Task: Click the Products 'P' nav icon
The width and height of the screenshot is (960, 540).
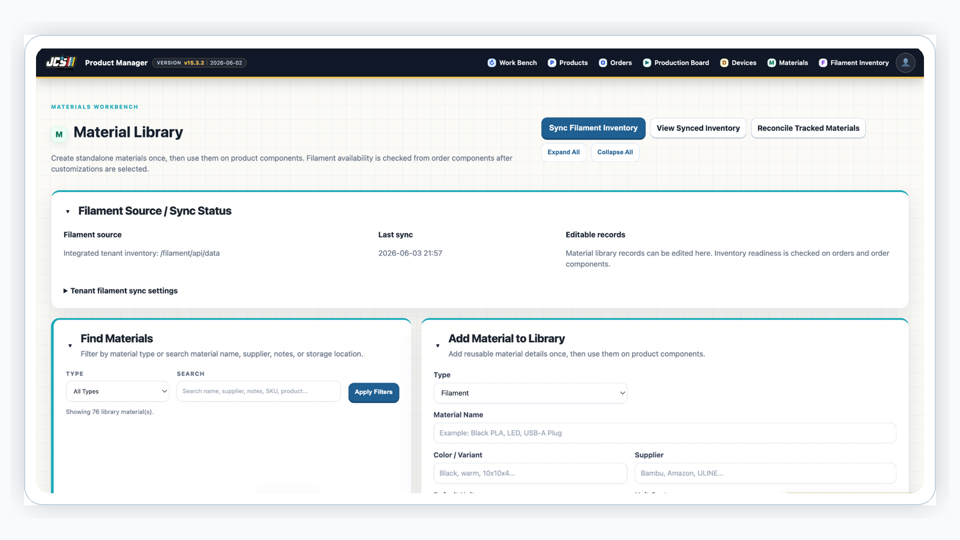Action: (x=552, y=62)
